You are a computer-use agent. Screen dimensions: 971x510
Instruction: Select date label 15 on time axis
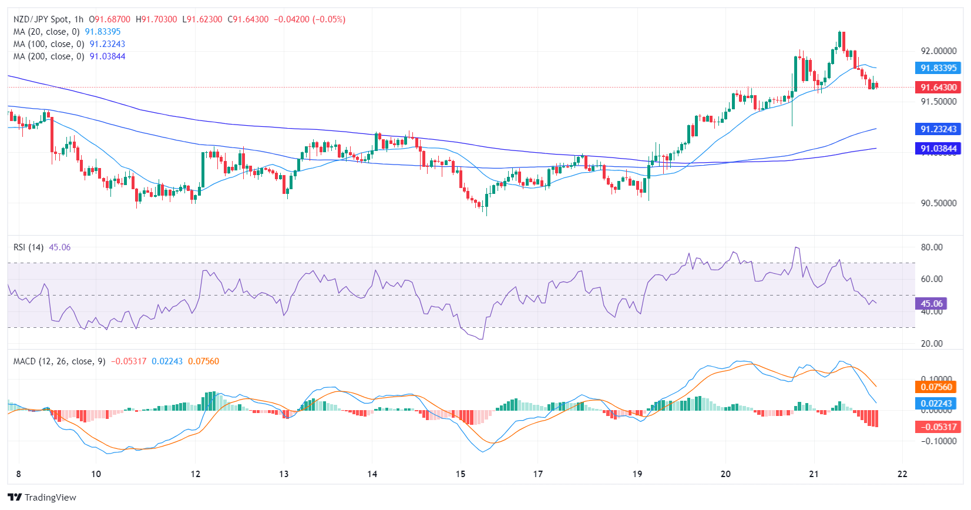(461, 474)
